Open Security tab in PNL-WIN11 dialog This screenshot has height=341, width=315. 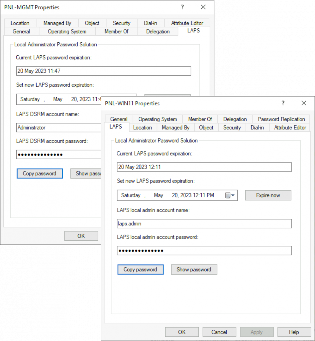pyautogui.click(x=232, y=128)
